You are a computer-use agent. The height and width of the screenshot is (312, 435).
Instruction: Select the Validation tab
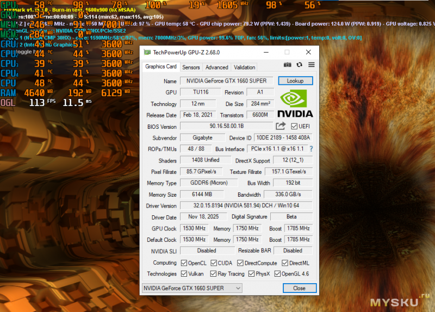[x=244, y=67]
